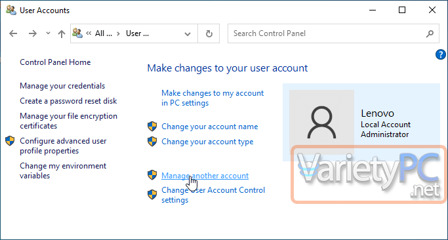Screen dimensions: 448x240
Task: Click the forward navigation arrow
Action: [x=33, y=33]
